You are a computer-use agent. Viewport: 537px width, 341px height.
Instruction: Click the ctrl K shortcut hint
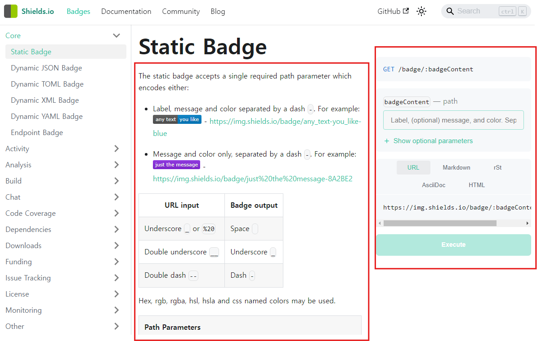[513, 11]
